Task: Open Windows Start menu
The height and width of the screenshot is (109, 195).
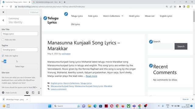Action: point(50,106)
